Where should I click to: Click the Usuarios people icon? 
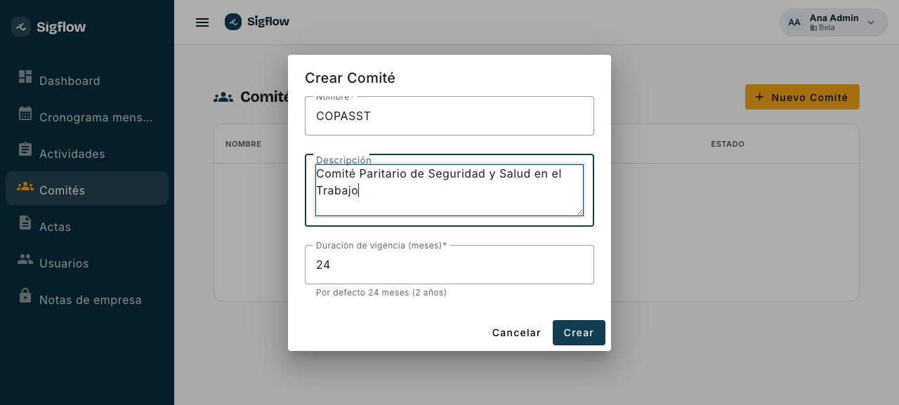25,259
